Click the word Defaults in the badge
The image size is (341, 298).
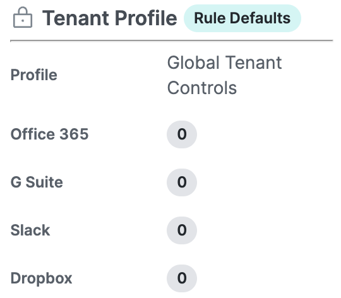[x=260, y=18]
